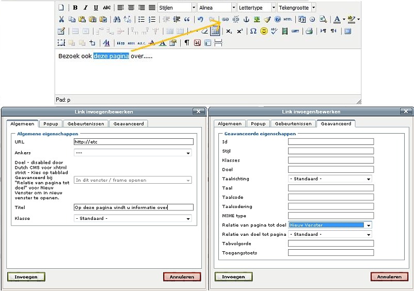Image resolution: width=414 pixels, height=291 pixels.
Task: Expand the Ankers dropdown
Action: 133,153
